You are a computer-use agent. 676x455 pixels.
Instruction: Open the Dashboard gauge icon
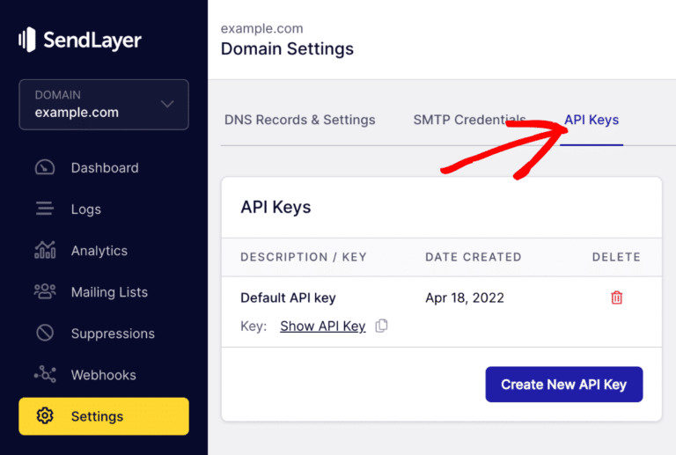(x=45, y=167)
